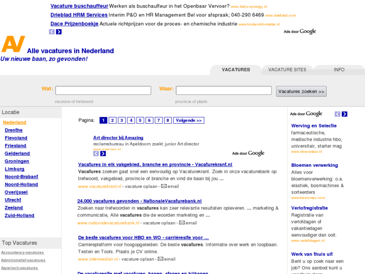The image size is (365, 274).
Task: Click www.vacaturekrant.nl orange URL
Action: coord(99,187)
